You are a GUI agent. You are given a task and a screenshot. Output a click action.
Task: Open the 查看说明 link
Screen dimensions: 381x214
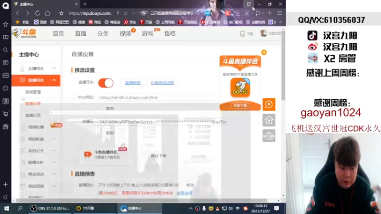pyautogui.click(x=184, y=193)
